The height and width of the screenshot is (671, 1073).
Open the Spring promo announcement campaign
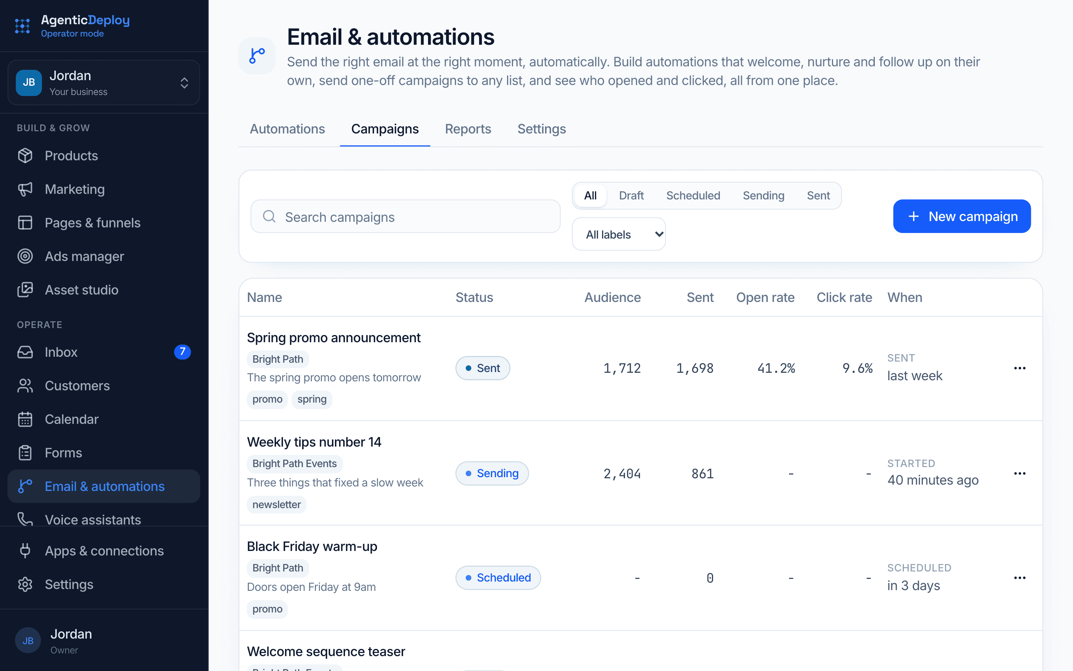coord(333,338)
